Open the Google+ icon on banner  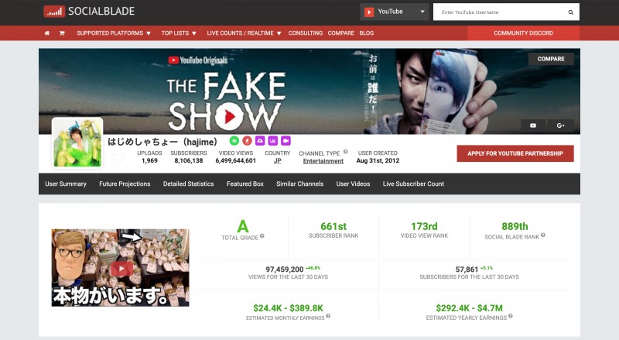point(560,125)
